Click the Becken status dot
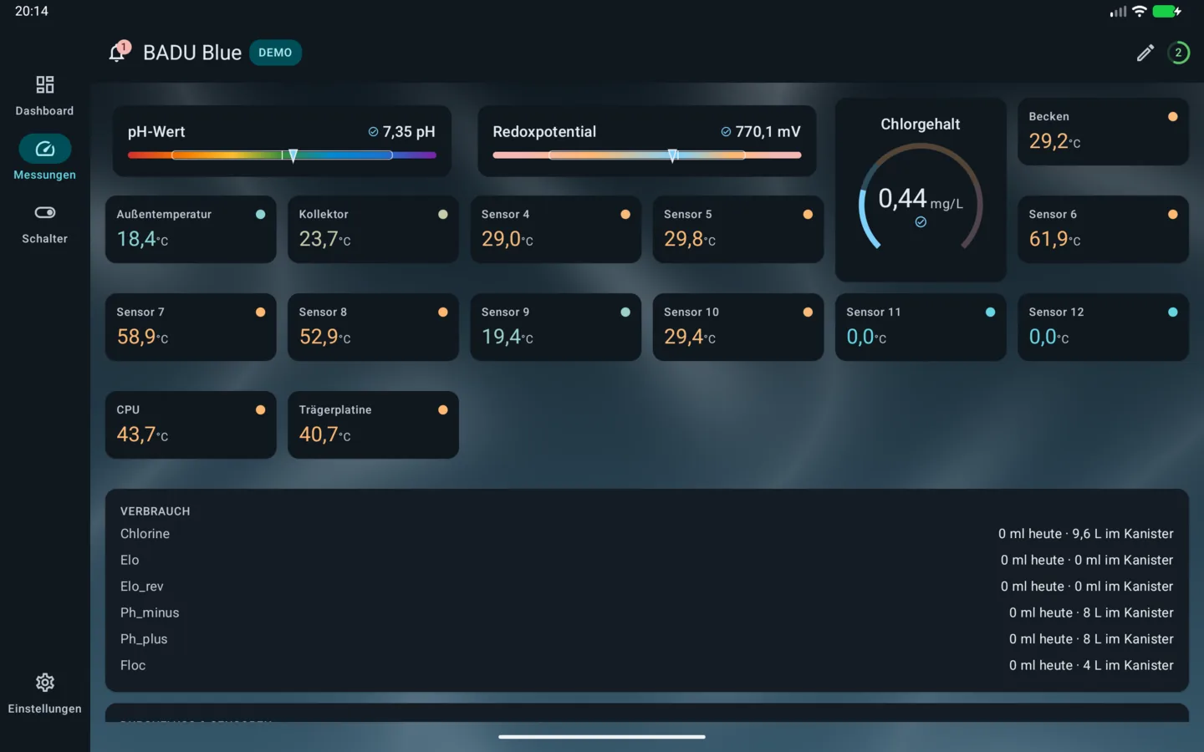This screenshot has height=752, width=1204. [x=1172, y=117]
